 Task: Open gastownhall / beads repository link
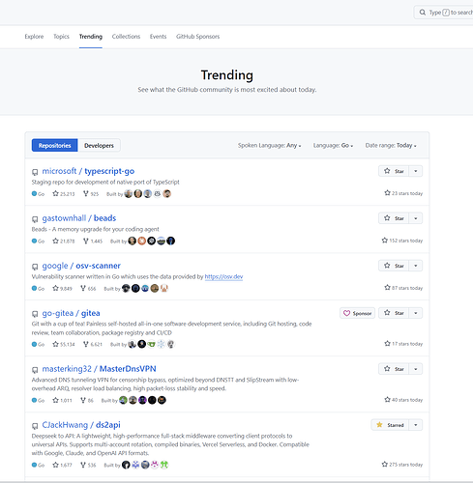click(79, 218)
